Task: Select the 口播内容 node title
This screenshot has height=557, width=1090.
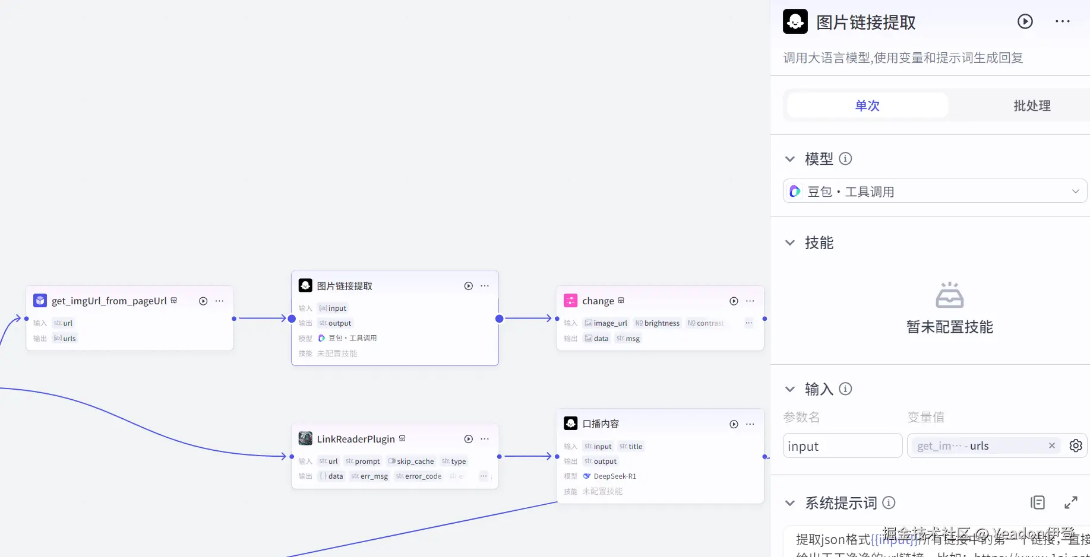Action: click(601, 424)
